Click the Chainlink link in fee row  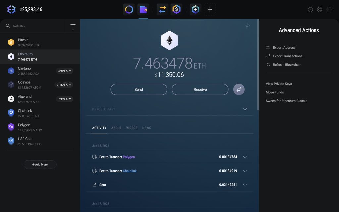(130, 171)
